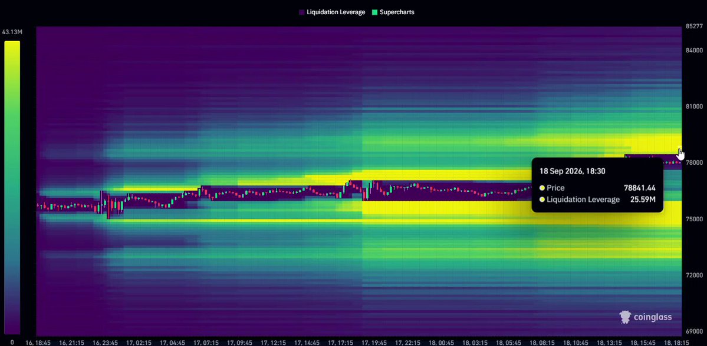
Task: Click the yellow dot beside tooltip Liquidation Leverage
Action: point(542,199)
